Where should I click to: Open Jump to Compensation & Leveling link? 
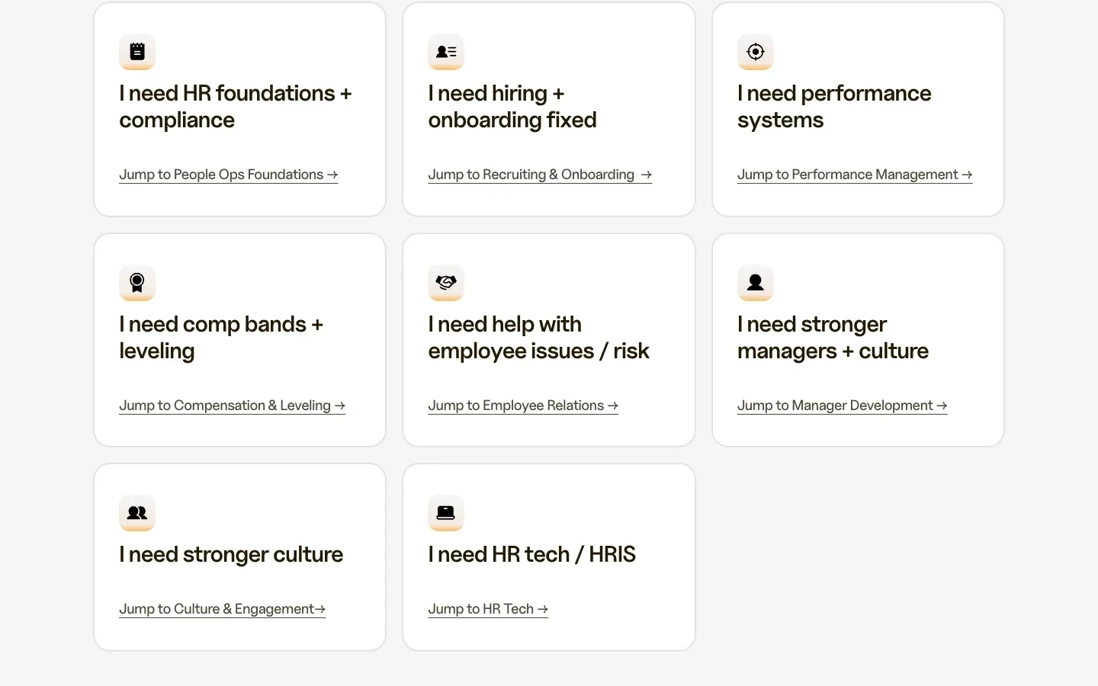pos(233,406)
